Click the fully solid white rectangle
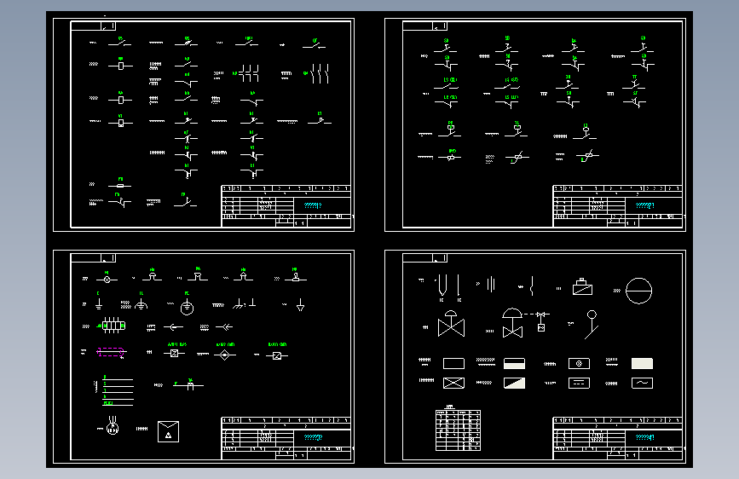Screen dimensions: 739x479 pos(642,363)
